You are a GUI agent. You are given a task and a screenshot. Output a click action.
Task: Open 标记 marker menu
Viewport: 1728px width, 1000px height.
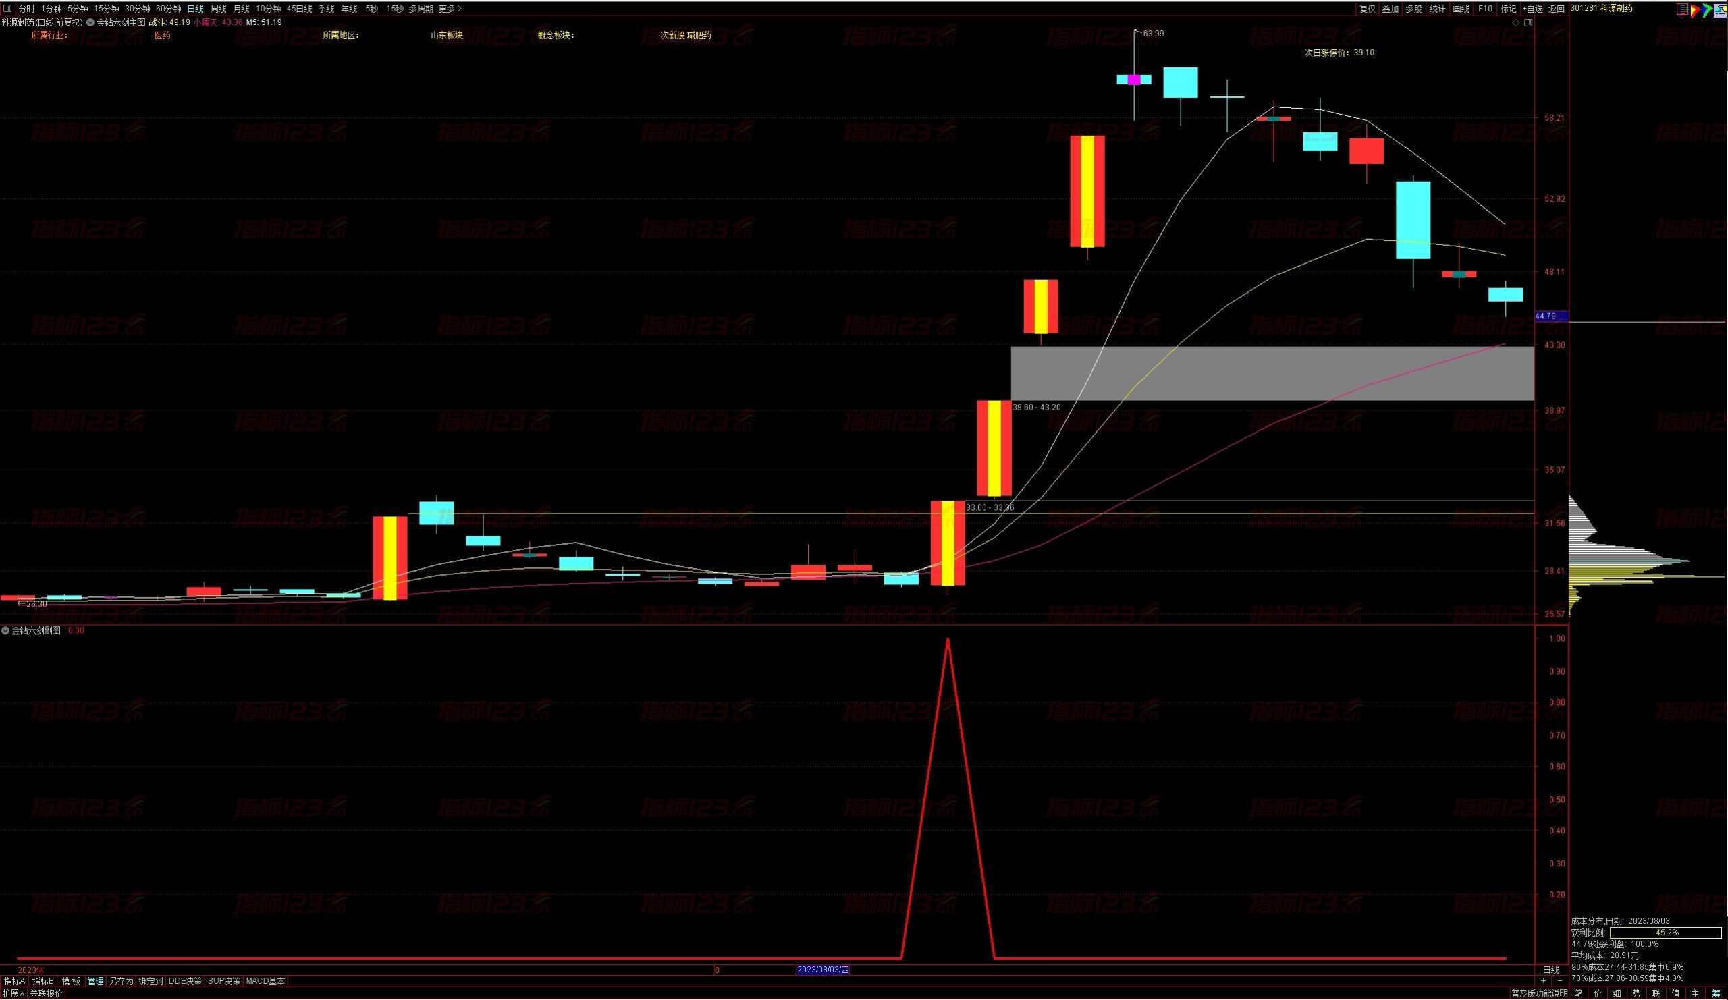click(x=1508, y=9)
